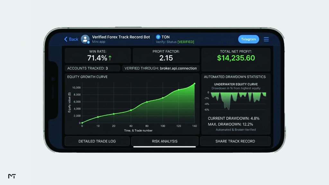Click the Telegram button

click(x=248, y=39)
